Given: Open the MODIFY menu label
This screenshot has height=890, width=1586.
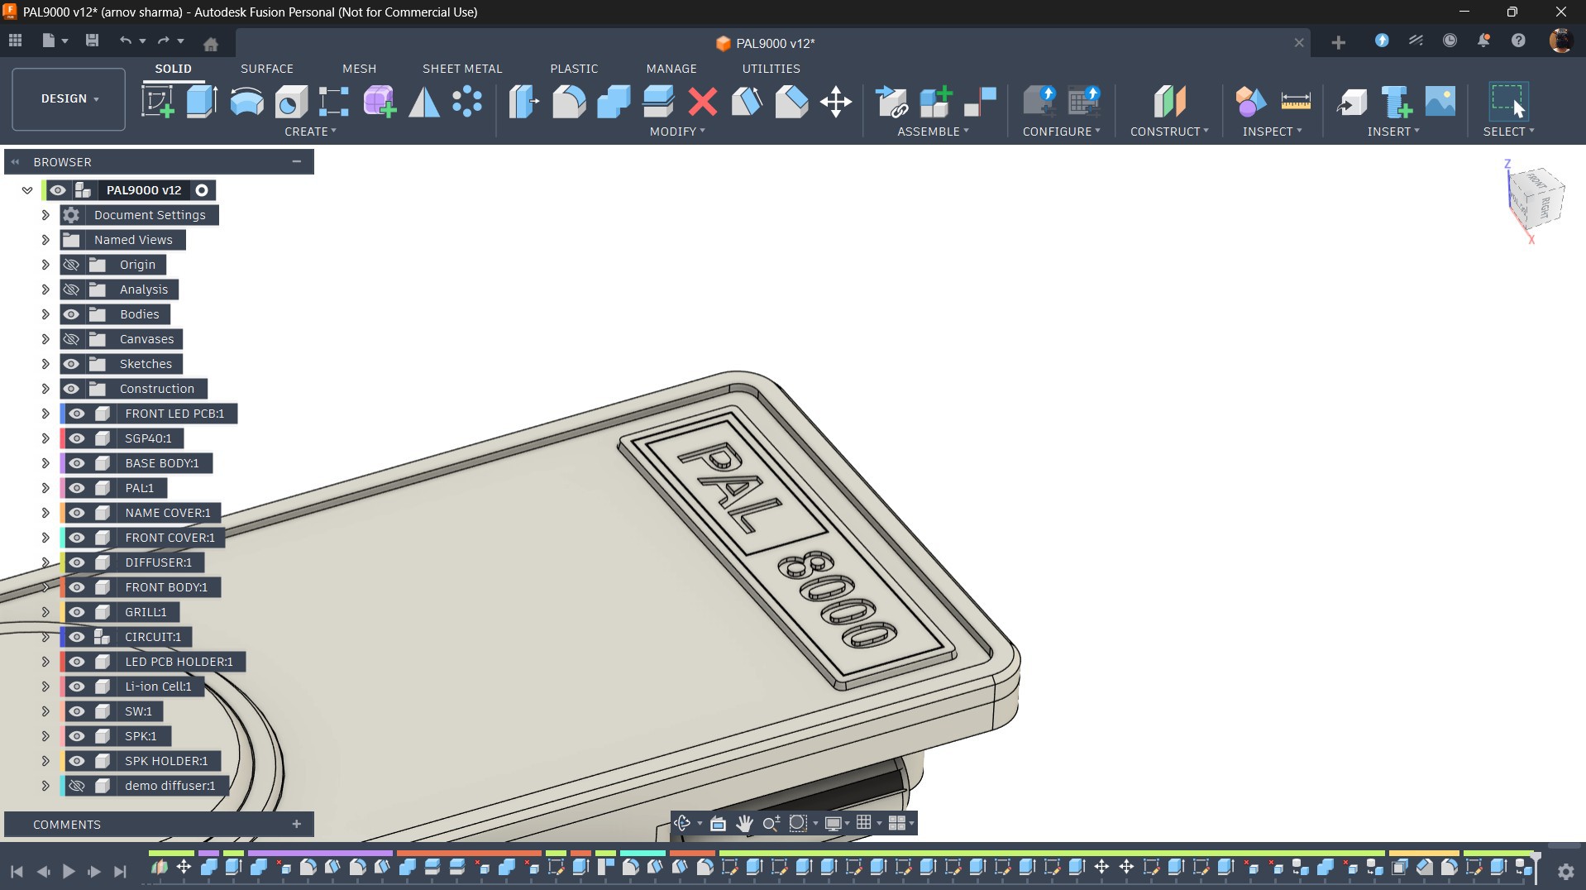Looking at the screenshot, I should (676, 132).
